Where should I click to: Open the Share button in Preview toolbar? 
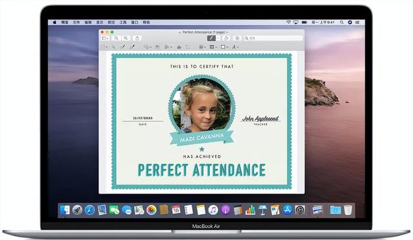137,38
